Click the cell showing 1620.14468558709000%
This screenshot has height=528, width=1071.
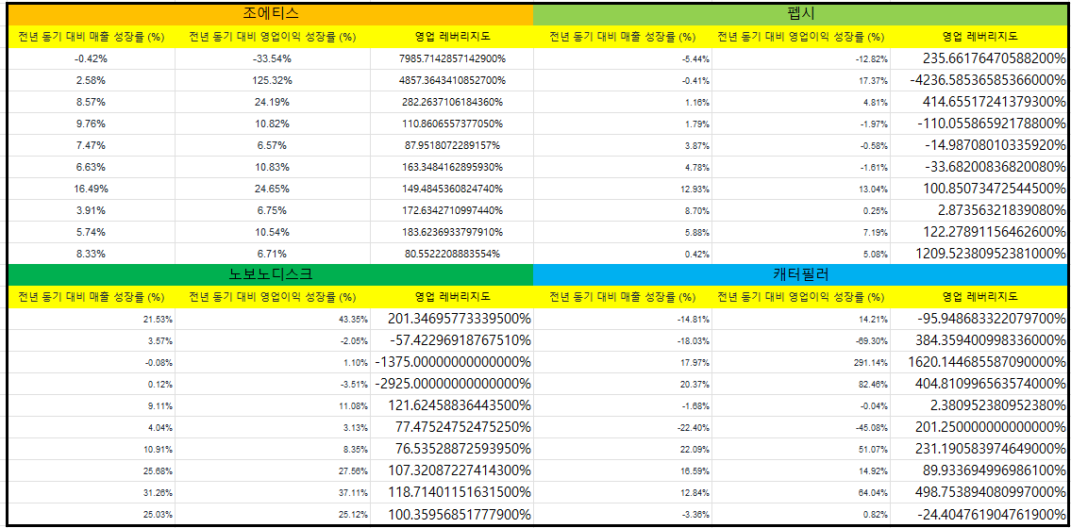point(981,362)
